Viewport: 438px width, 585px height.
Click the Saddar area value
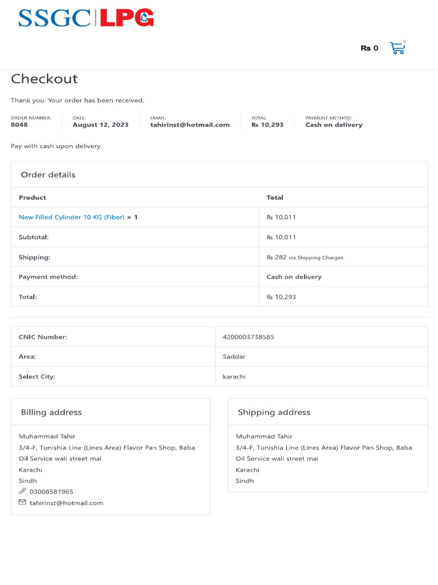pyautogui.click(x=234, y=356)
